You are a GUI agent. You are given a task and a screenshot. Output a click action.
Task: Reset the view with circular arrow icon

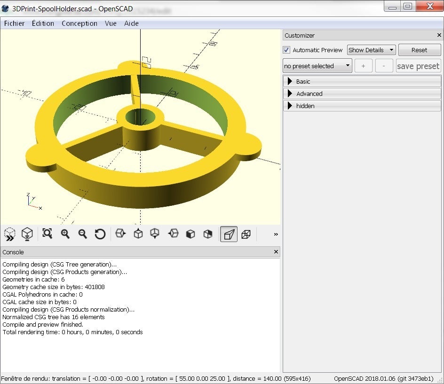coord(100,234)
